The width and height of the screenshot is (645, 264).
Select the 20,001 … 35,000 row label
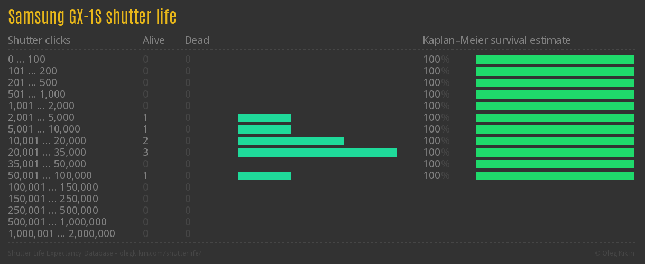[47, 153]
